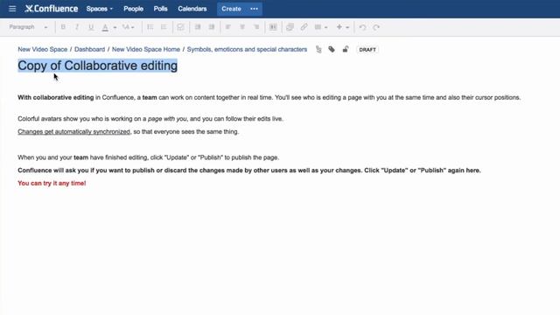Image resolution: width=560 pixels, height=315 pixels.
Task: Open the insert more content plus menu
Action: (342, 27)
